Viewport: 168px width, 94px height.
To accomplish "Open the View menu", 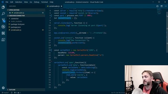I will point(26,2).
